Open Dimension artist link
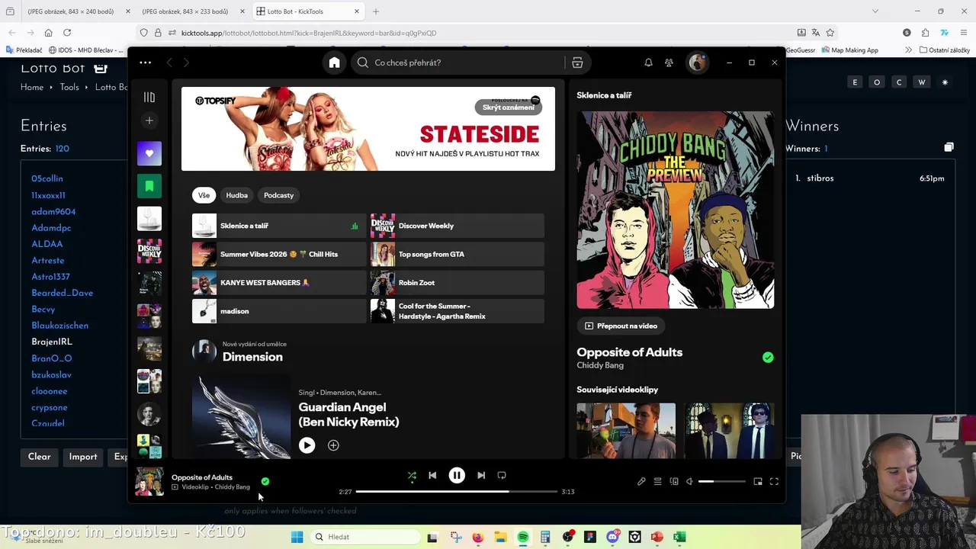The width and height of the screenshot is (976, 549). click(x=252, y=357)
